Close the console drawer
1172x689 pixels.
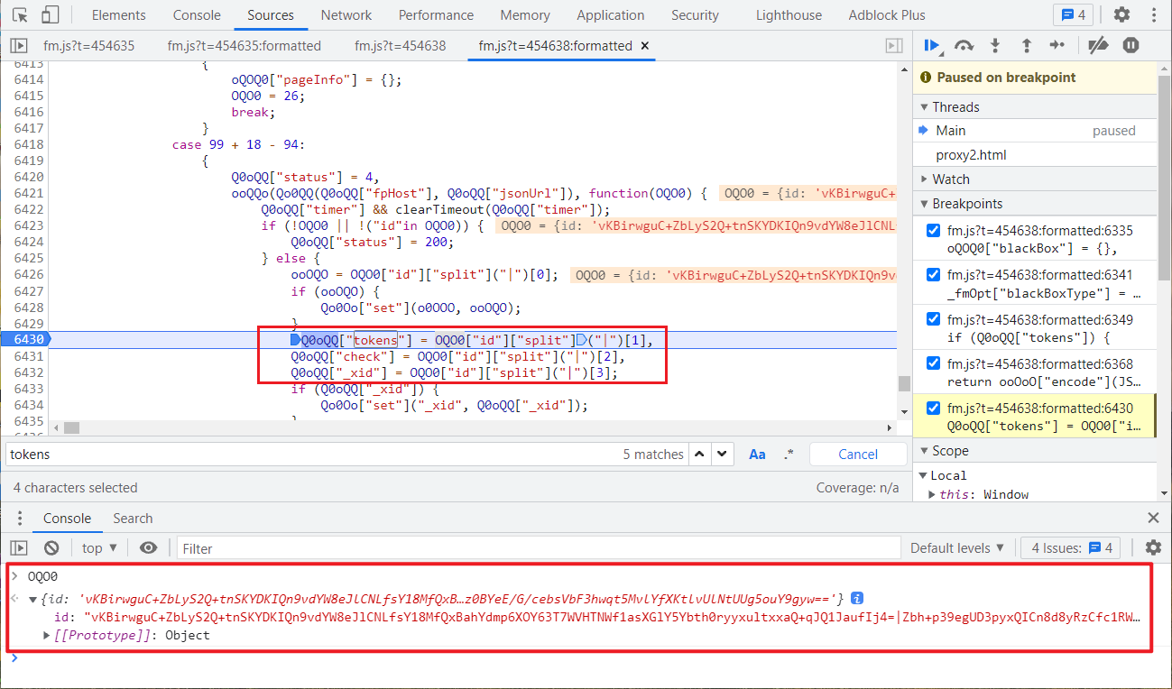coord(1153,518)
